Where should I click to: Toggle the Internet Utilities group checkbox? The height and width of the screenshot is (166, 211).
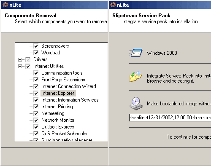[28, 66]
